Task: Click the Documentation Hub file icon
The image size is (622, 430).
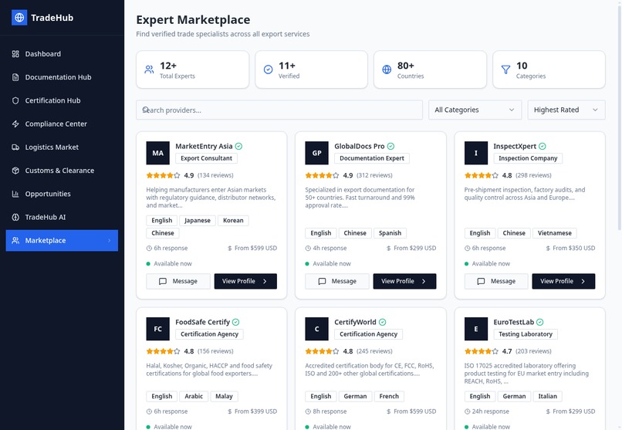Action: click(15, 77)
